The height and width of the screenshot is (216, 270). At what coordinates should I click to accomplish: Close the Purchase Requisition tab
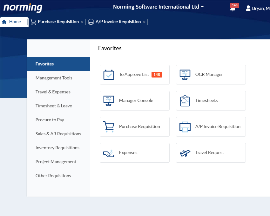pos(82,22)
